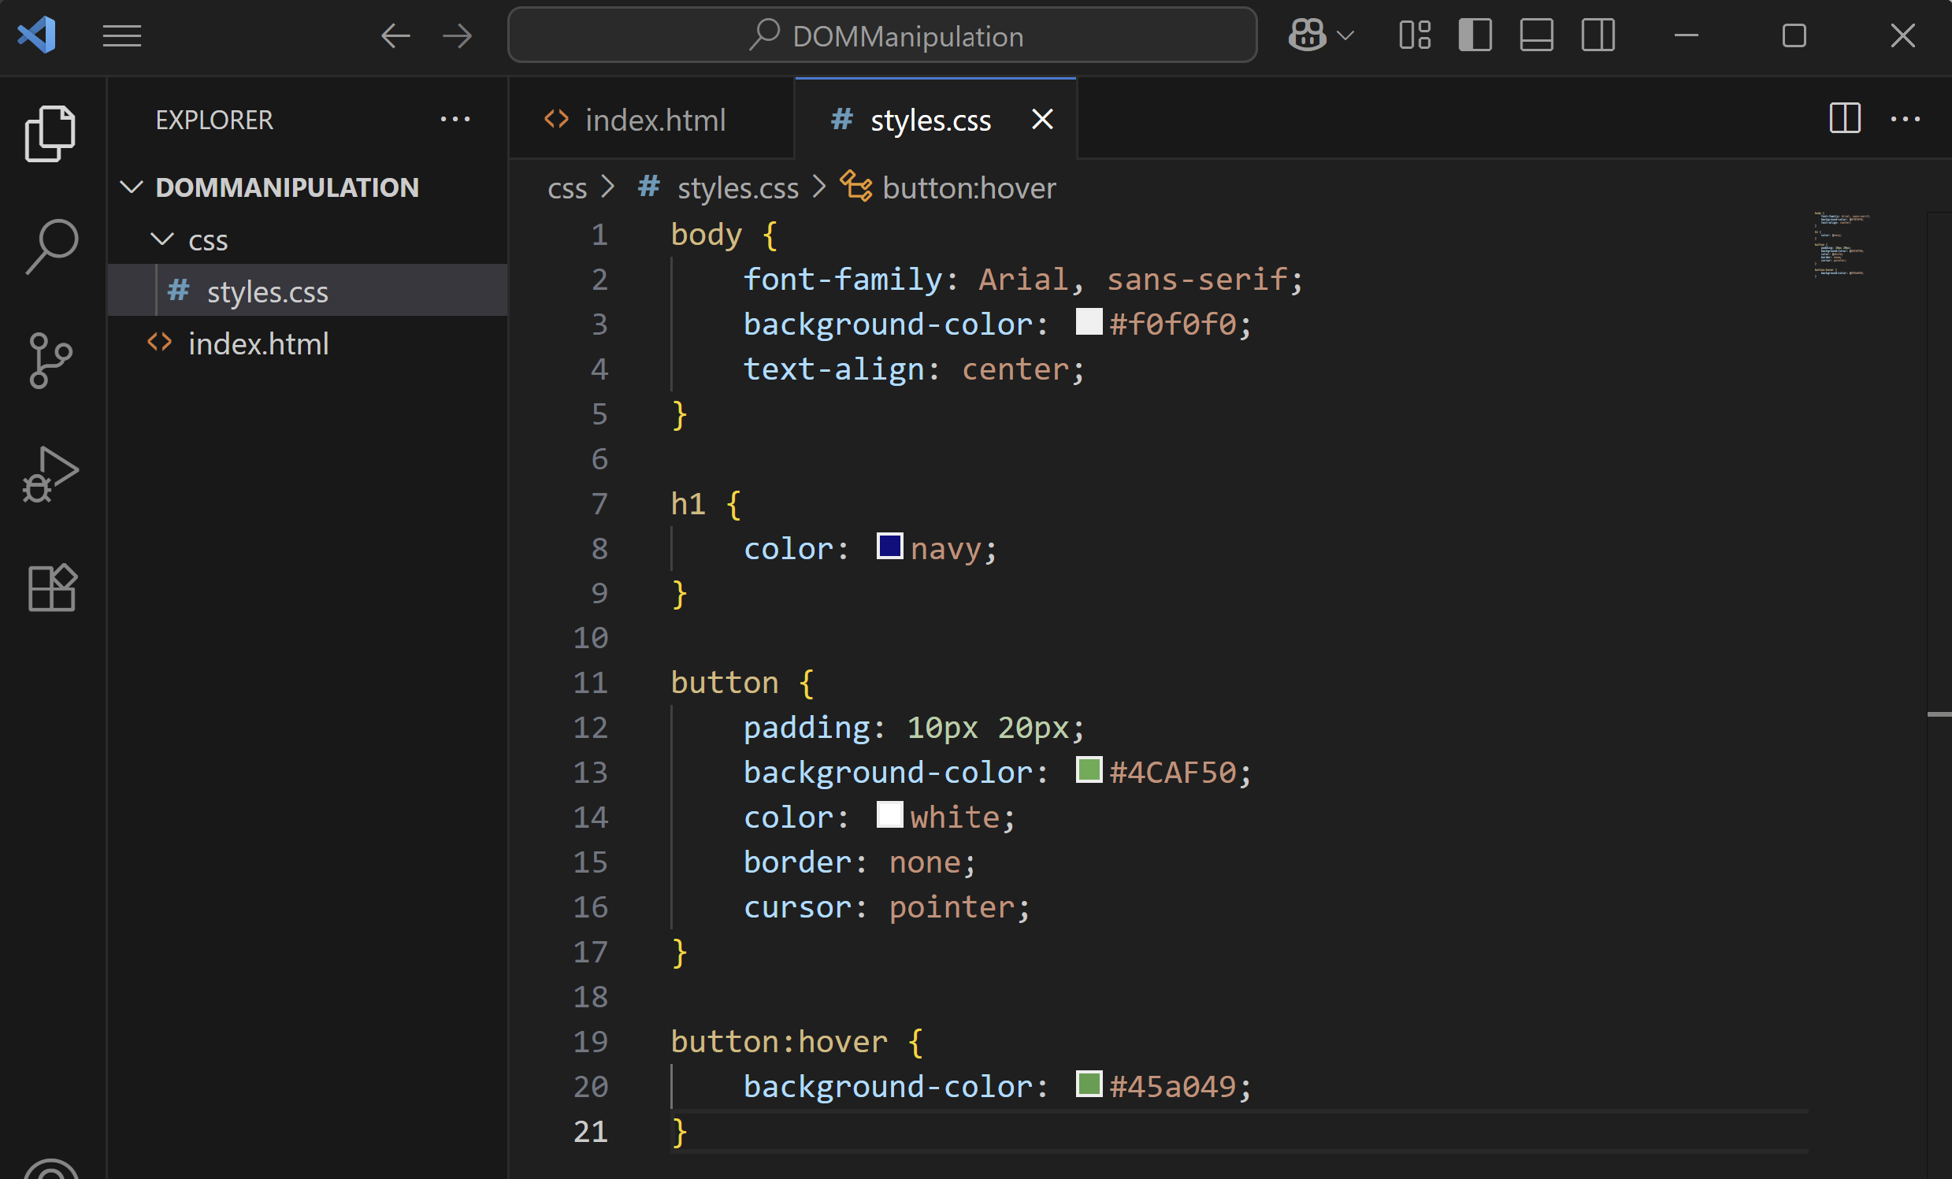Click button:hover in the breadcrumb bar
Image resolution: width=1952 pixels, height=1179 pixels.
pos(968,187)
